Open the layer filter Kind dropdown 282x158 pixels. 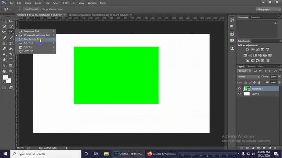point(245,71)
